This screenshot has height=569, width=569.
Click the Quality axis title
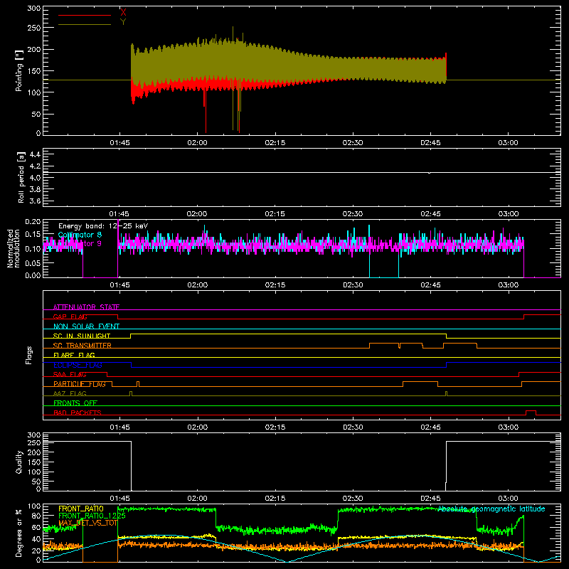tap(19, 462)
